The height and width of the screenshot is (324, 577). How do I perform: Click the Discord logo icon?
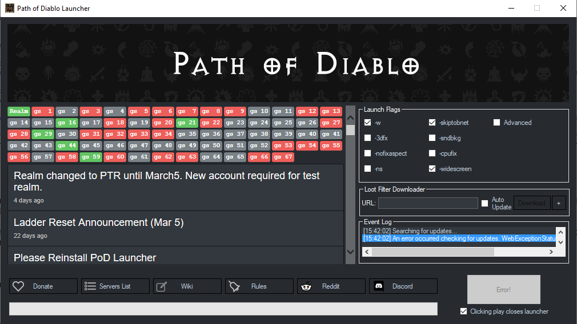pyautogui.click(x=378, y=286)
